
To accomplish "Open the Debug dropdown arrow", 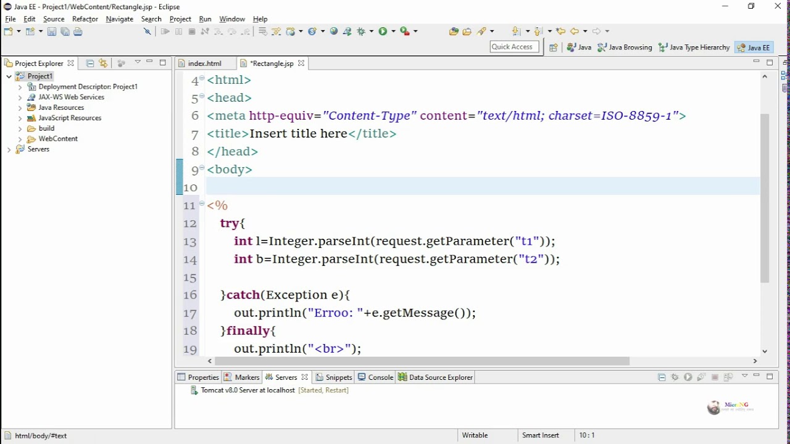I will pos(372,31).
